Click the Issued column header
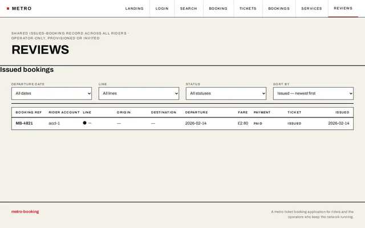Image resolution: width=365 pixels, height=228 pixels. coord(342,112)
